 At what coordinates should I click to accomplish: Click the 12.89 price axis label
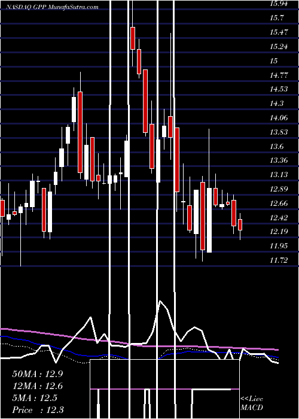[279, 189]
